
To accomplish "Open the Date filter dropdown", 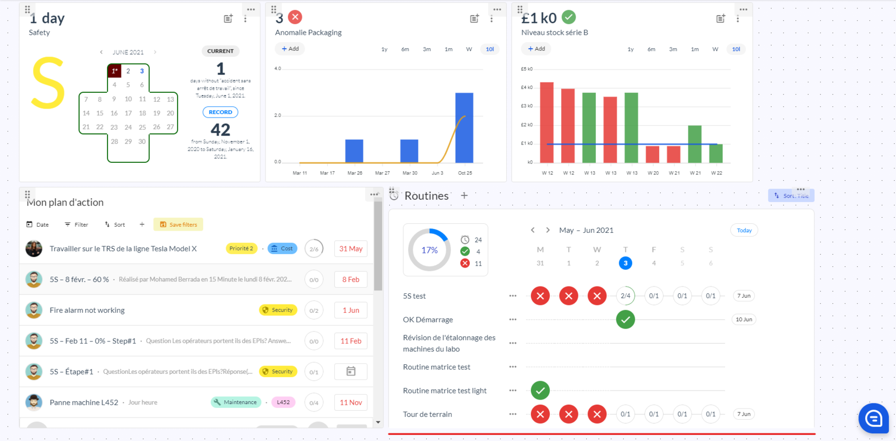I will (x=38, y=224).
